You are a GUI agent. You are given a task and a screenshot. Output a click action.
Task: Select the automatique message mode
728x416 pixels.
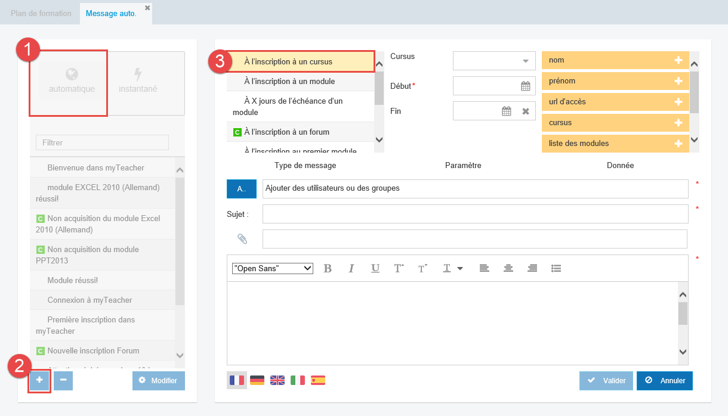[x=72, y=82]
